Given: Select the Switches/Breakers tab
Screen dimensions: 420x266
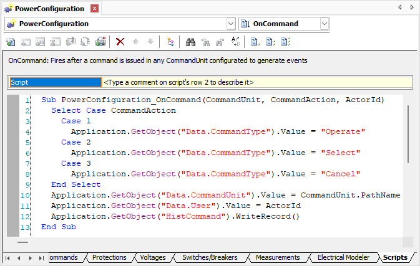Looking at the screenshot, I should (208, 257).
